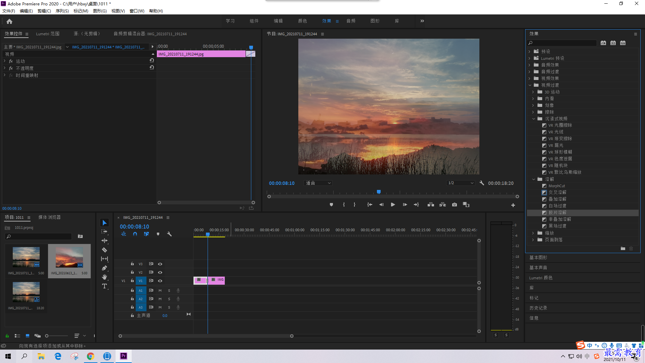Collapse the 溶解 folder
Image resolution: width=645 pixels, height=363 pixels.
pos(533,179)
